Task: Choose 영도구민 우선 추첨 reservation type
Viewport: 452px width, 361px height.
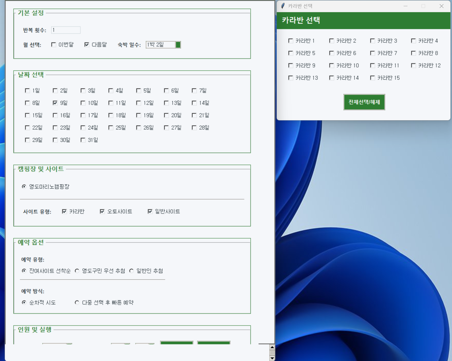Action: pyautogui.click(x=77, y=271)
